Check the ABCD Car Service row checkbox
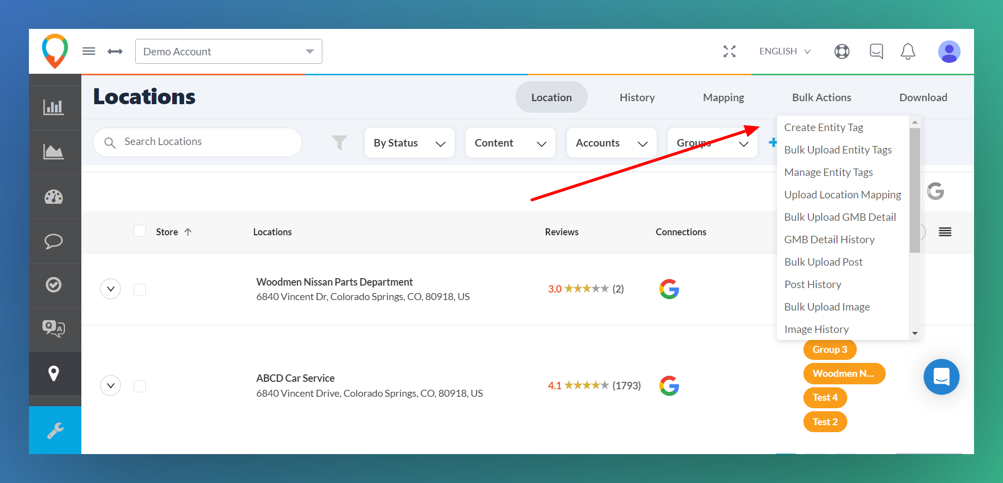 coord(140,386)
